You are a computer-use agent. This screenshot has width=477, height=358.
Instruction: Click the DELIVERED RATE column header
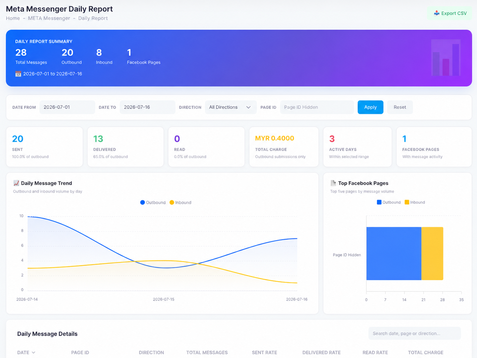322,353
